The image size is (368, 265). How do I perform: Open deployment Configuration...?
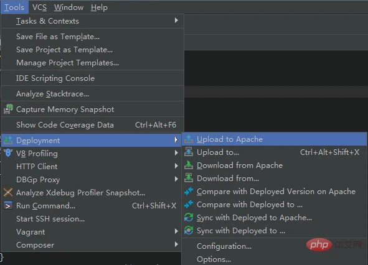click(x=275, y=246)
